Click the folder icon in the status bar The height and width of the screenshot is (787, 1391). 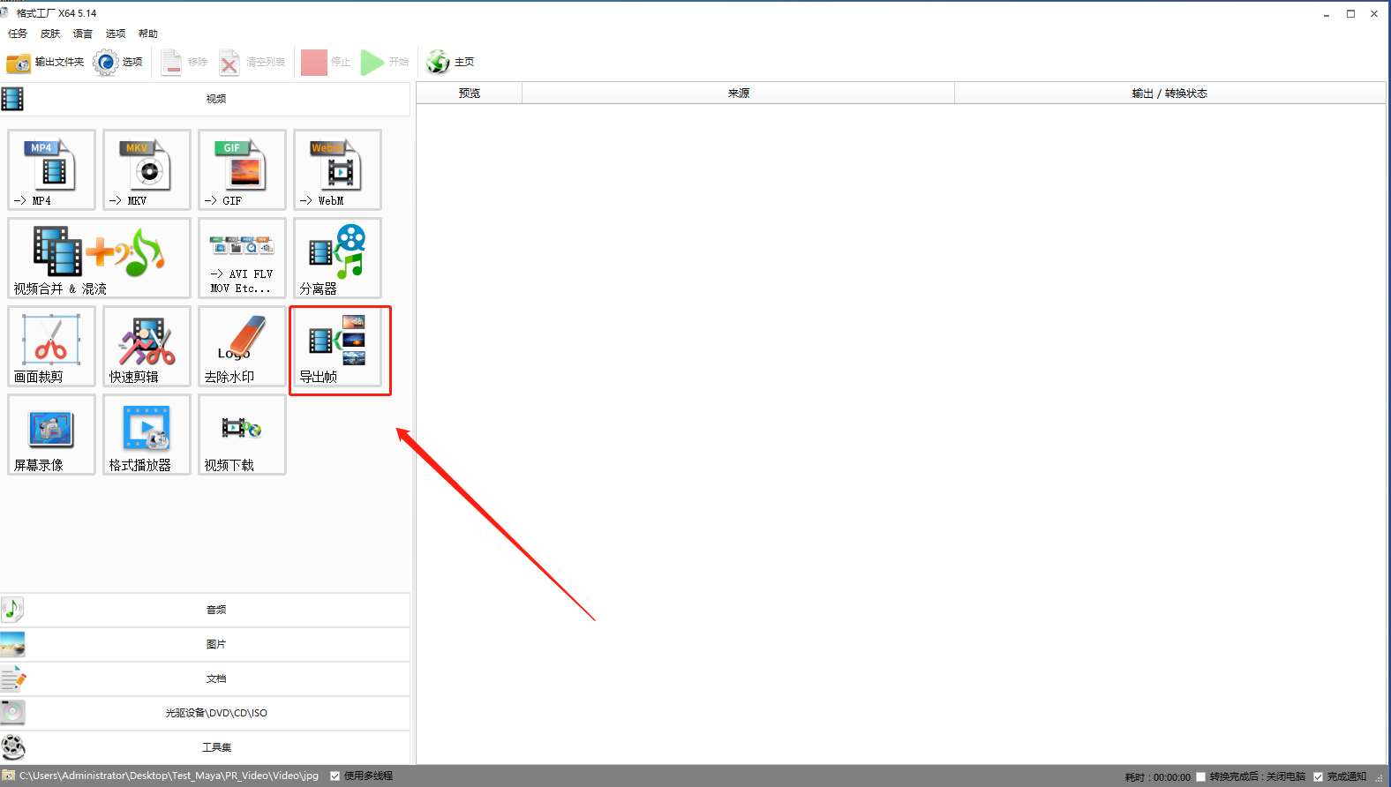[x=8, y=776]
